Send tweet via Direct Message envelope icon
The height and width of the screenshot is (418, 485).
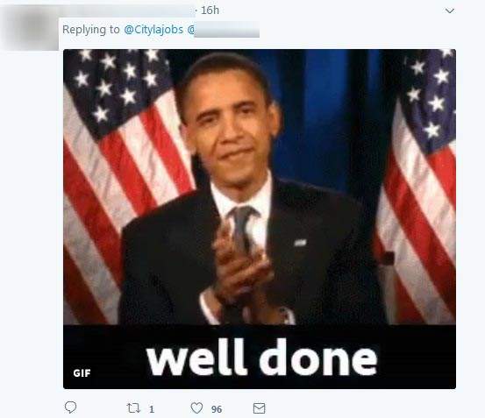tap(260, 408)
